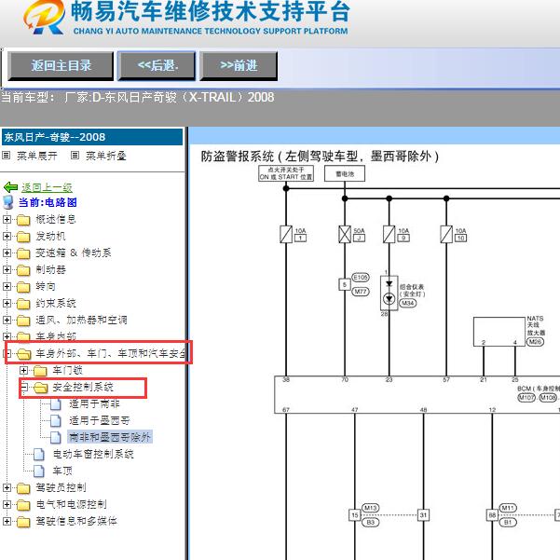Click the 东风日产-奇骏--2008 header
Viewport: 560px width, 560px height.
coord(92,137)
